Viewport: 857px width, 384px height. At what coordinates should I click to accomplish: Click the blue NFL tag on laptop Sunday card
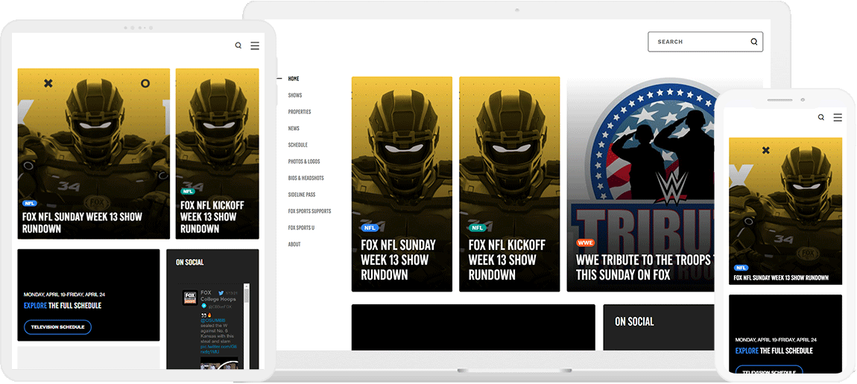point(370,228)
